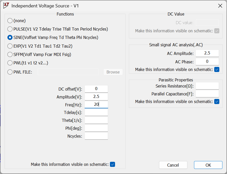Screen dimensions: 227x174
Task: Close the Independent Voltage Source dialog
Action: [220, 6]
